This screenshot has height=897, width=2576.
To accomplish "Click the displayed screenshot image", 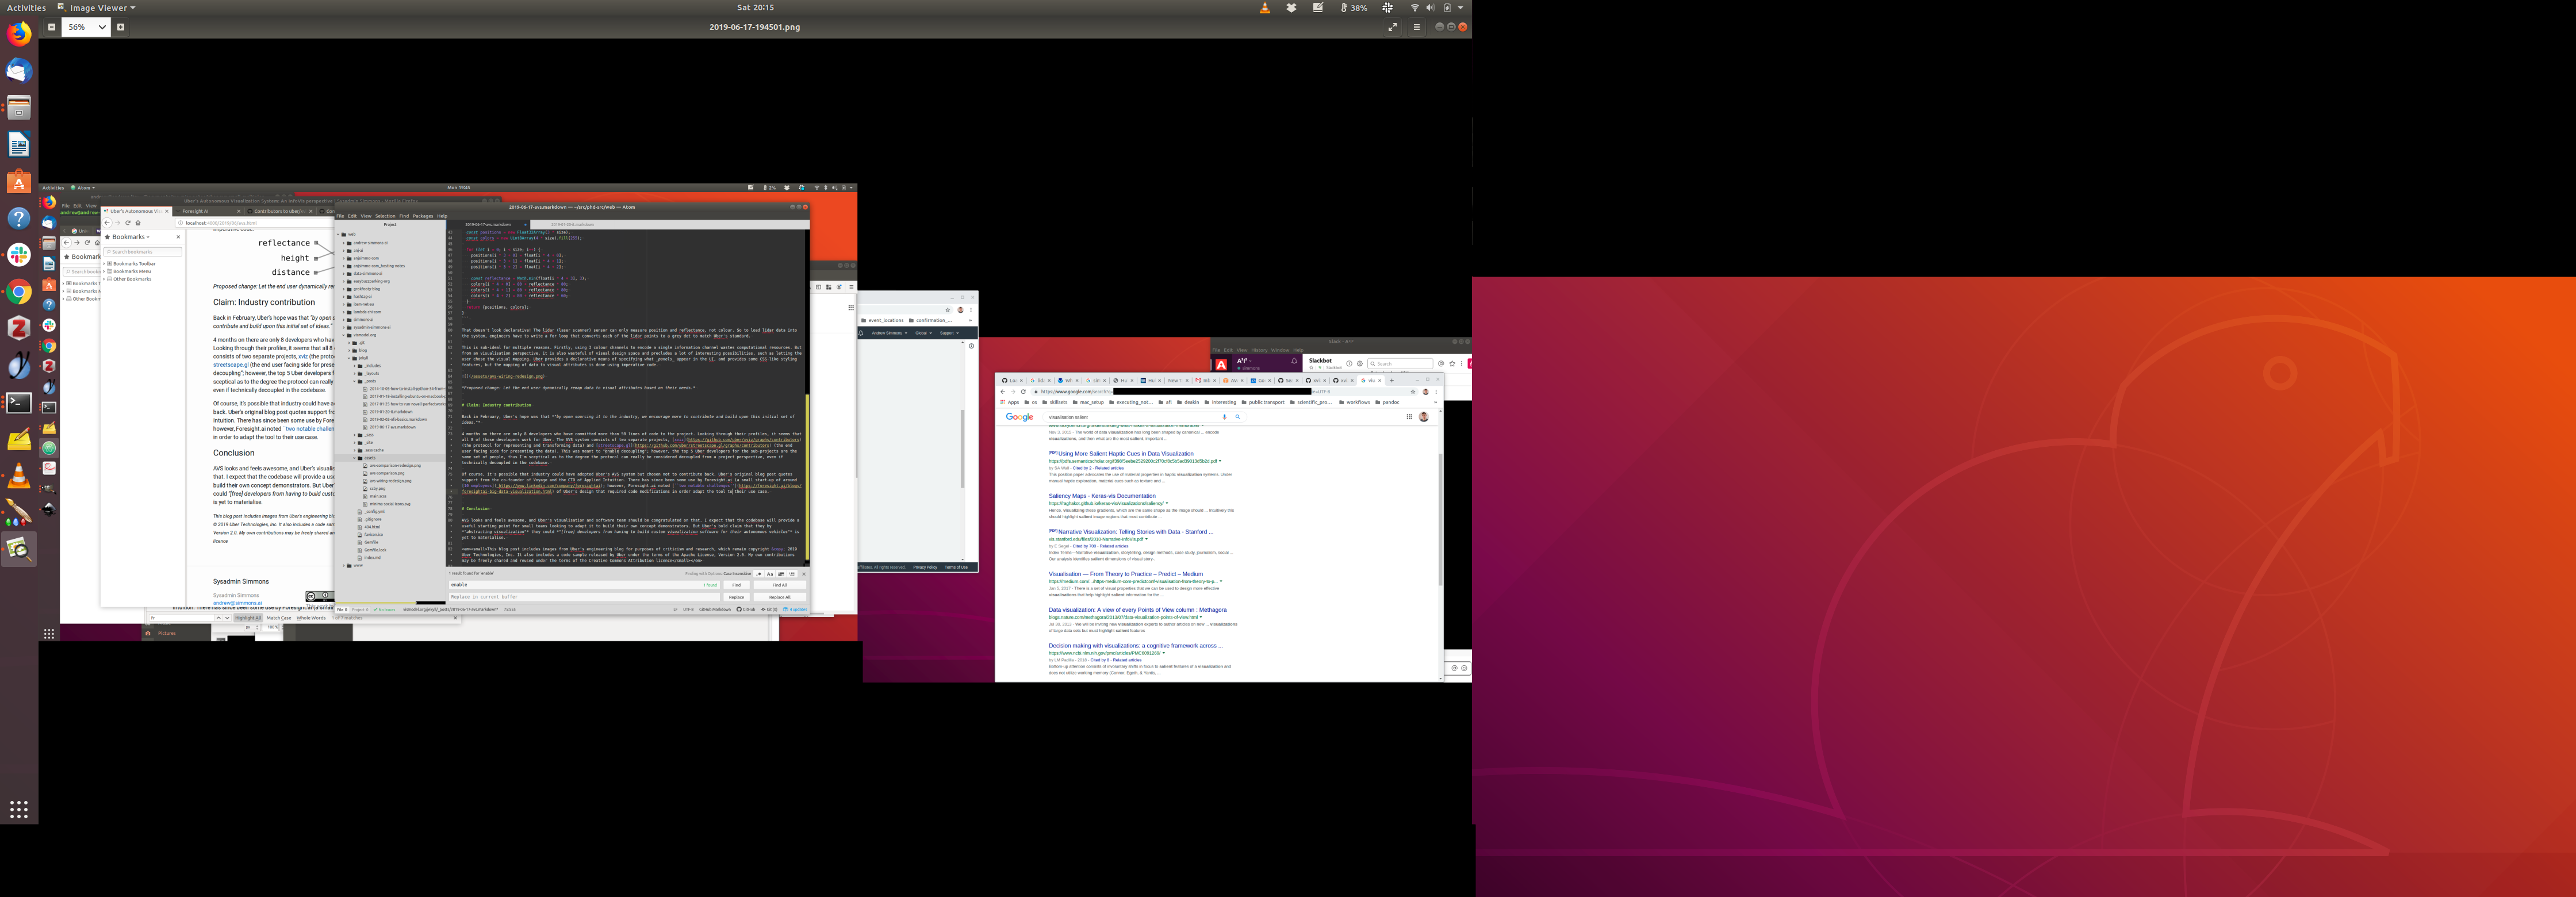I will 755,430.
